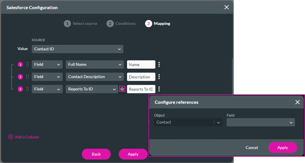Select step 3 Mapping
Viewport: 305px width, 163px height.
[158, 23]
